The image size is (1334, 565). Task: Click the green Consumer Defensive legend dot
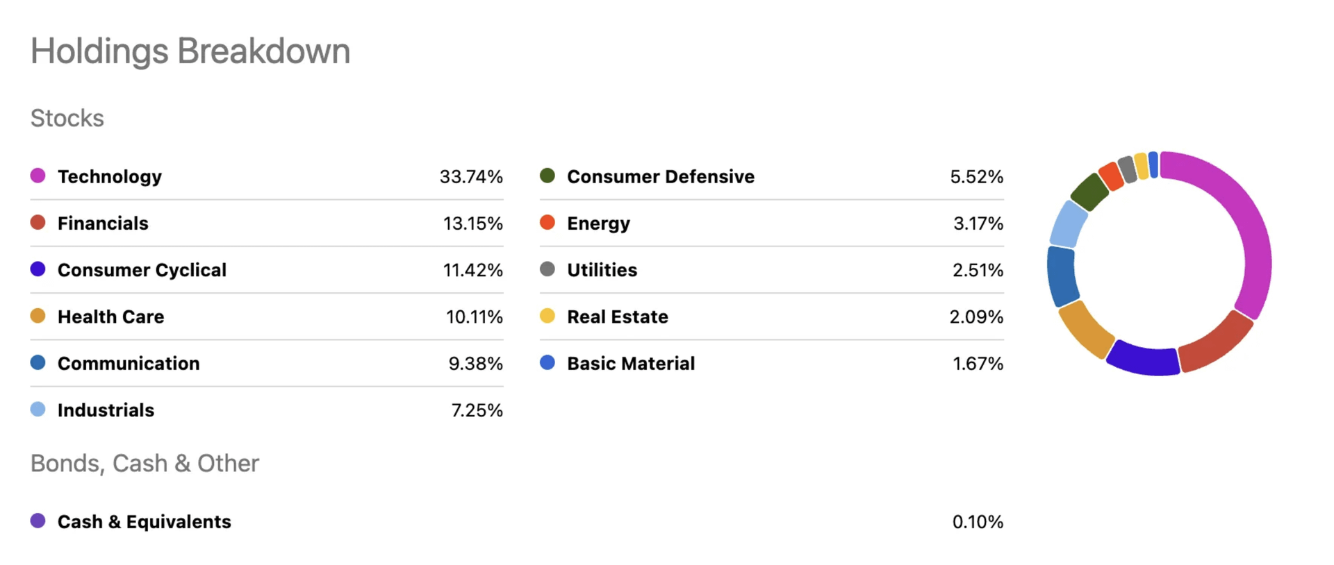(x=547, y=176)
